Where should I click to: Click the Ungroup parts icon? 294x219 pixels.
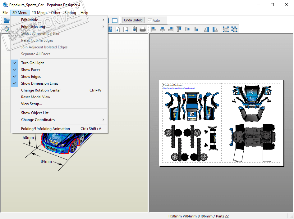coord(234,29)
